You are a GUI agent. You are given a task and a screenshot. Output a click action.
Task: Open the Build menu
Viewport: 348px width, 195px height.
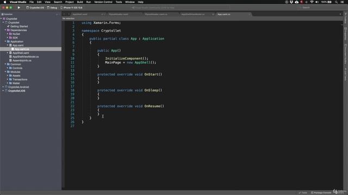point(80,2)
